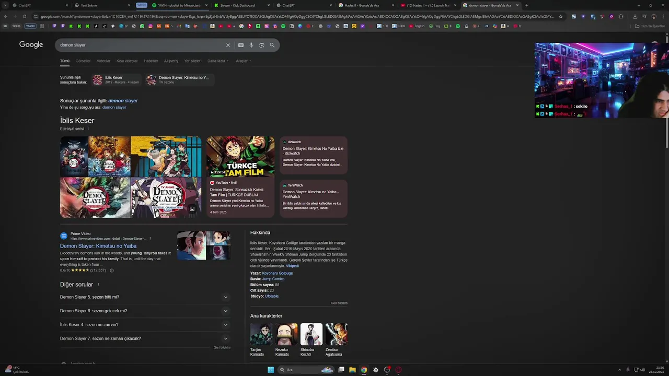Click the Chrome icon in taskbar

pos(364,370)
